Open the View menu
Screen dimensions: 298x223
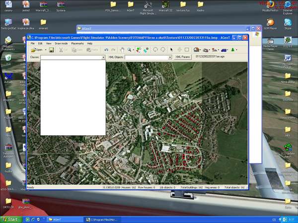coord(49,44)
